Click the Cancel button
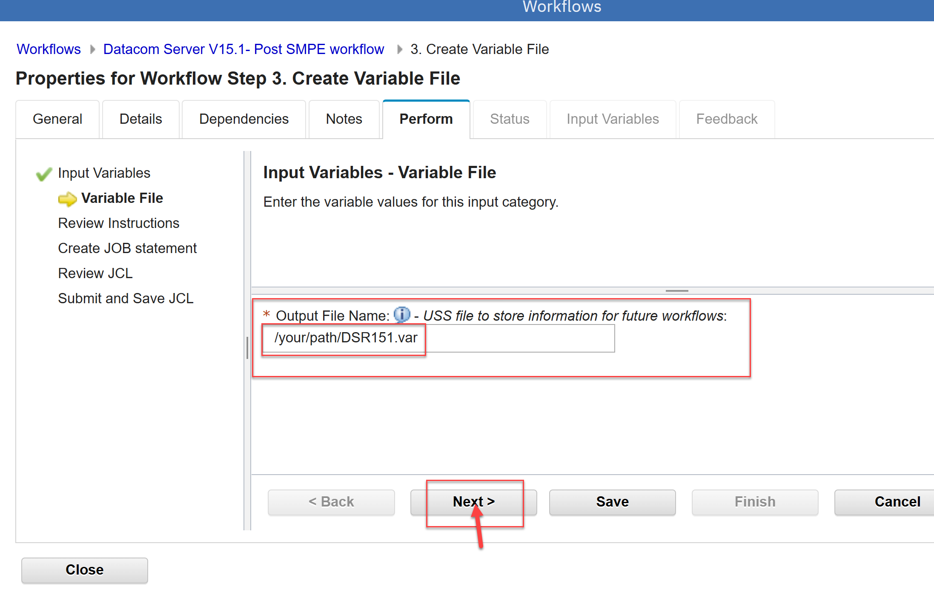934x592 pixels. (x=897, y=502)
